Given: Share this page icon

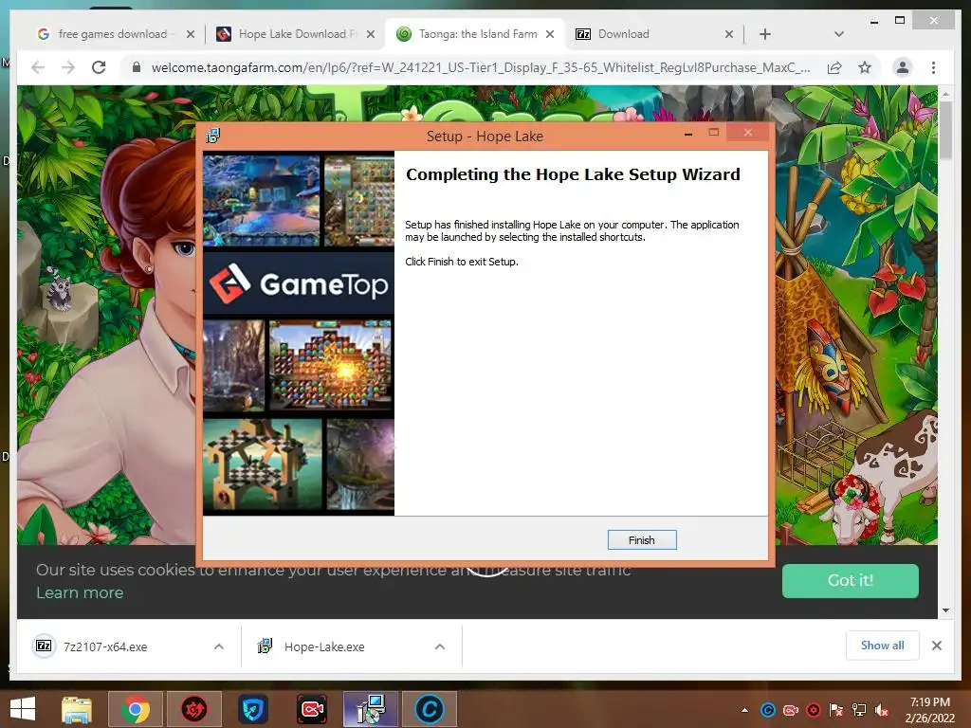Looking at the screenshot, I should coord(834,67).
